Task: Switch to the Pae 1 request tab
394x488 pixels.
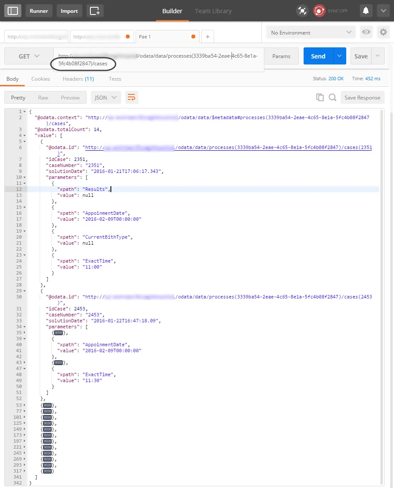Action: tap(167, 36)
